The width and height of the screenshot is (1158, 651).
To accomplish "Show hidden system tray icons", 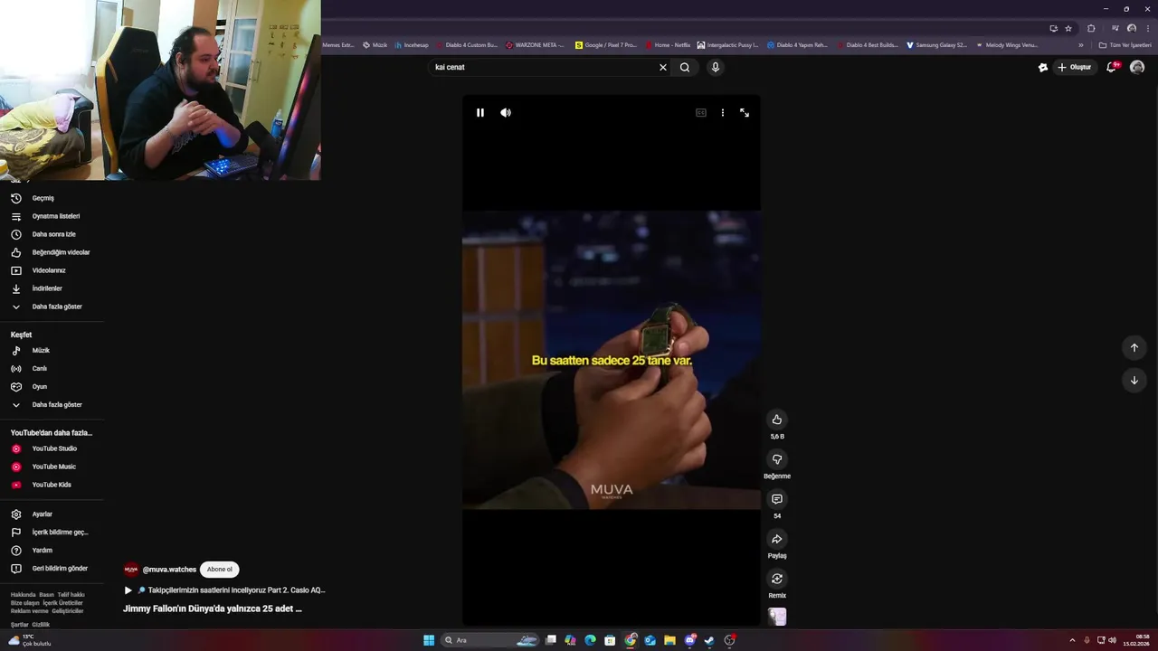I will click(x=1072, y=640).
